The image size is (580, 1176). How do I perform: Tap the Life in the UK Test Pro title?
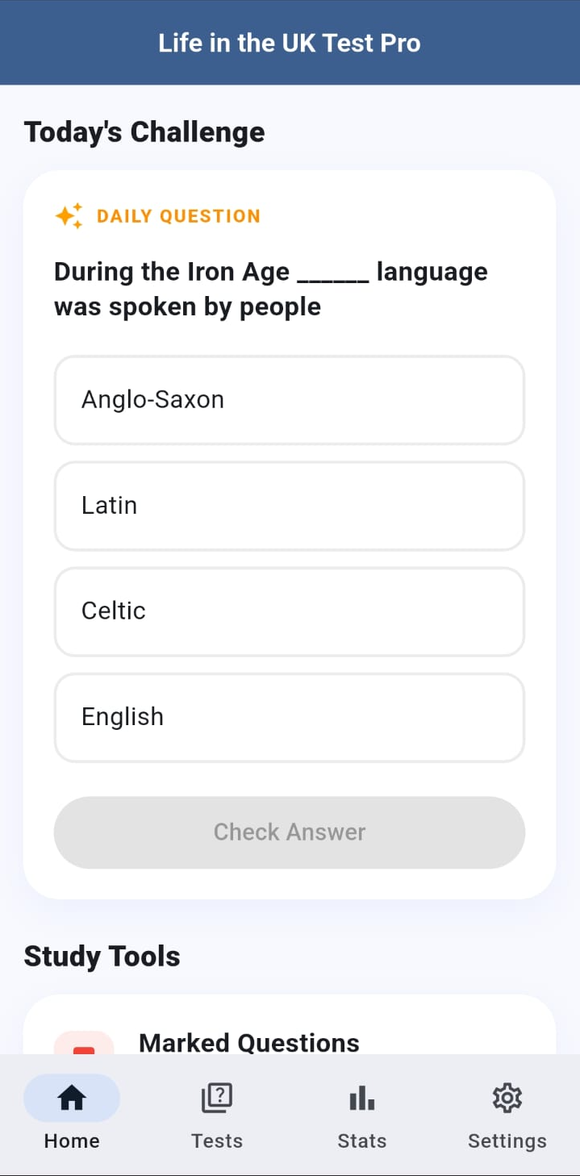pos(290,43)
